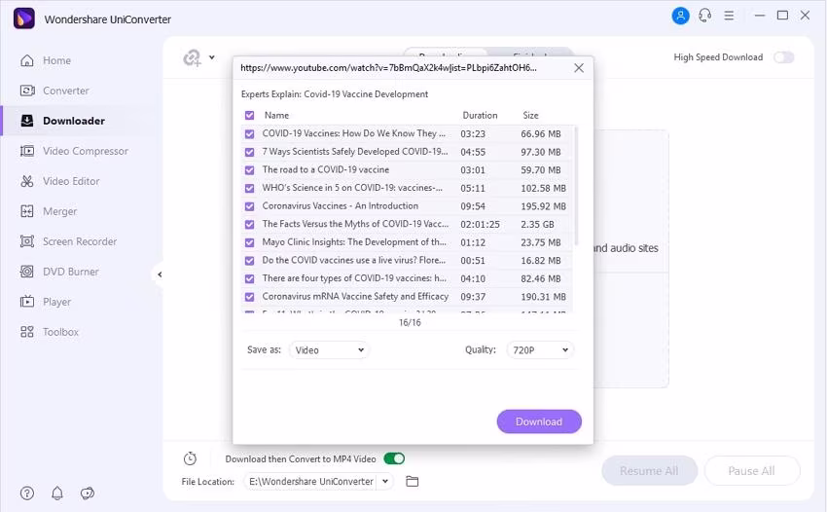
Task: Uncheck WHO's Science in 5 video
Action: [249, 188]
